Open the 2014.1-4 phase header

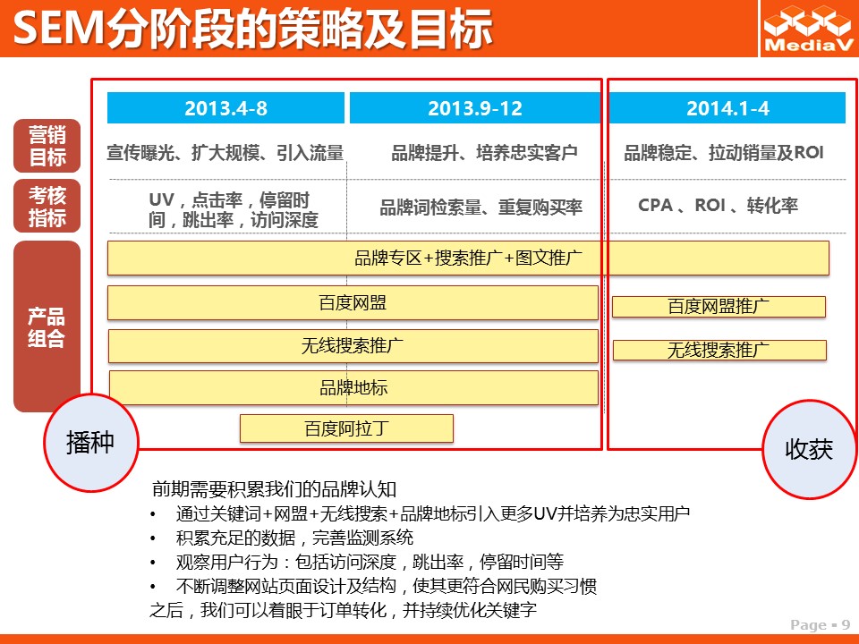[727, 108]
